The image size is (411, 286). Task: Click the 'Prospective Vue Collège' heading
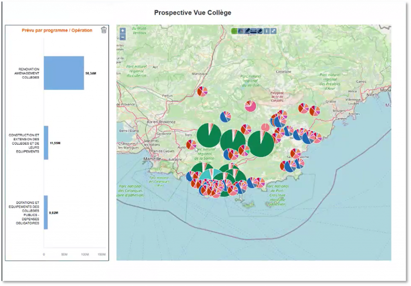[x=193, y=13]
